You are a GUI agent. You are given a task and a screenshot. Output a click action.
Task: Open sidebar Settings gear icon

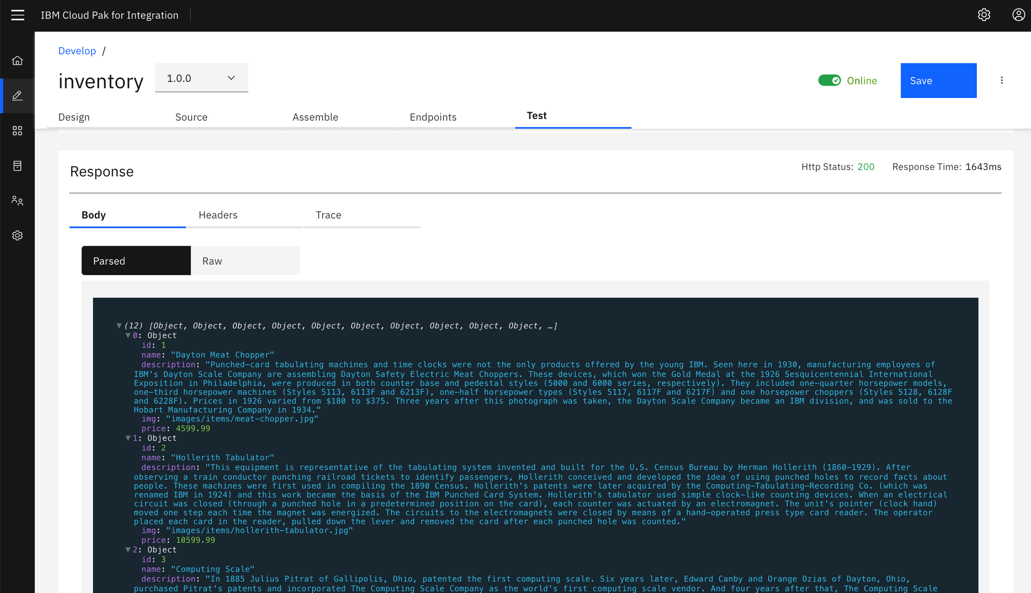17,235
